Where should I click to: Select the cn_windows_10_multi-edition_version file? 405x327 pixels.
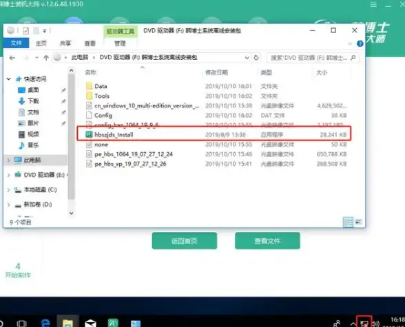click(147, 105)
